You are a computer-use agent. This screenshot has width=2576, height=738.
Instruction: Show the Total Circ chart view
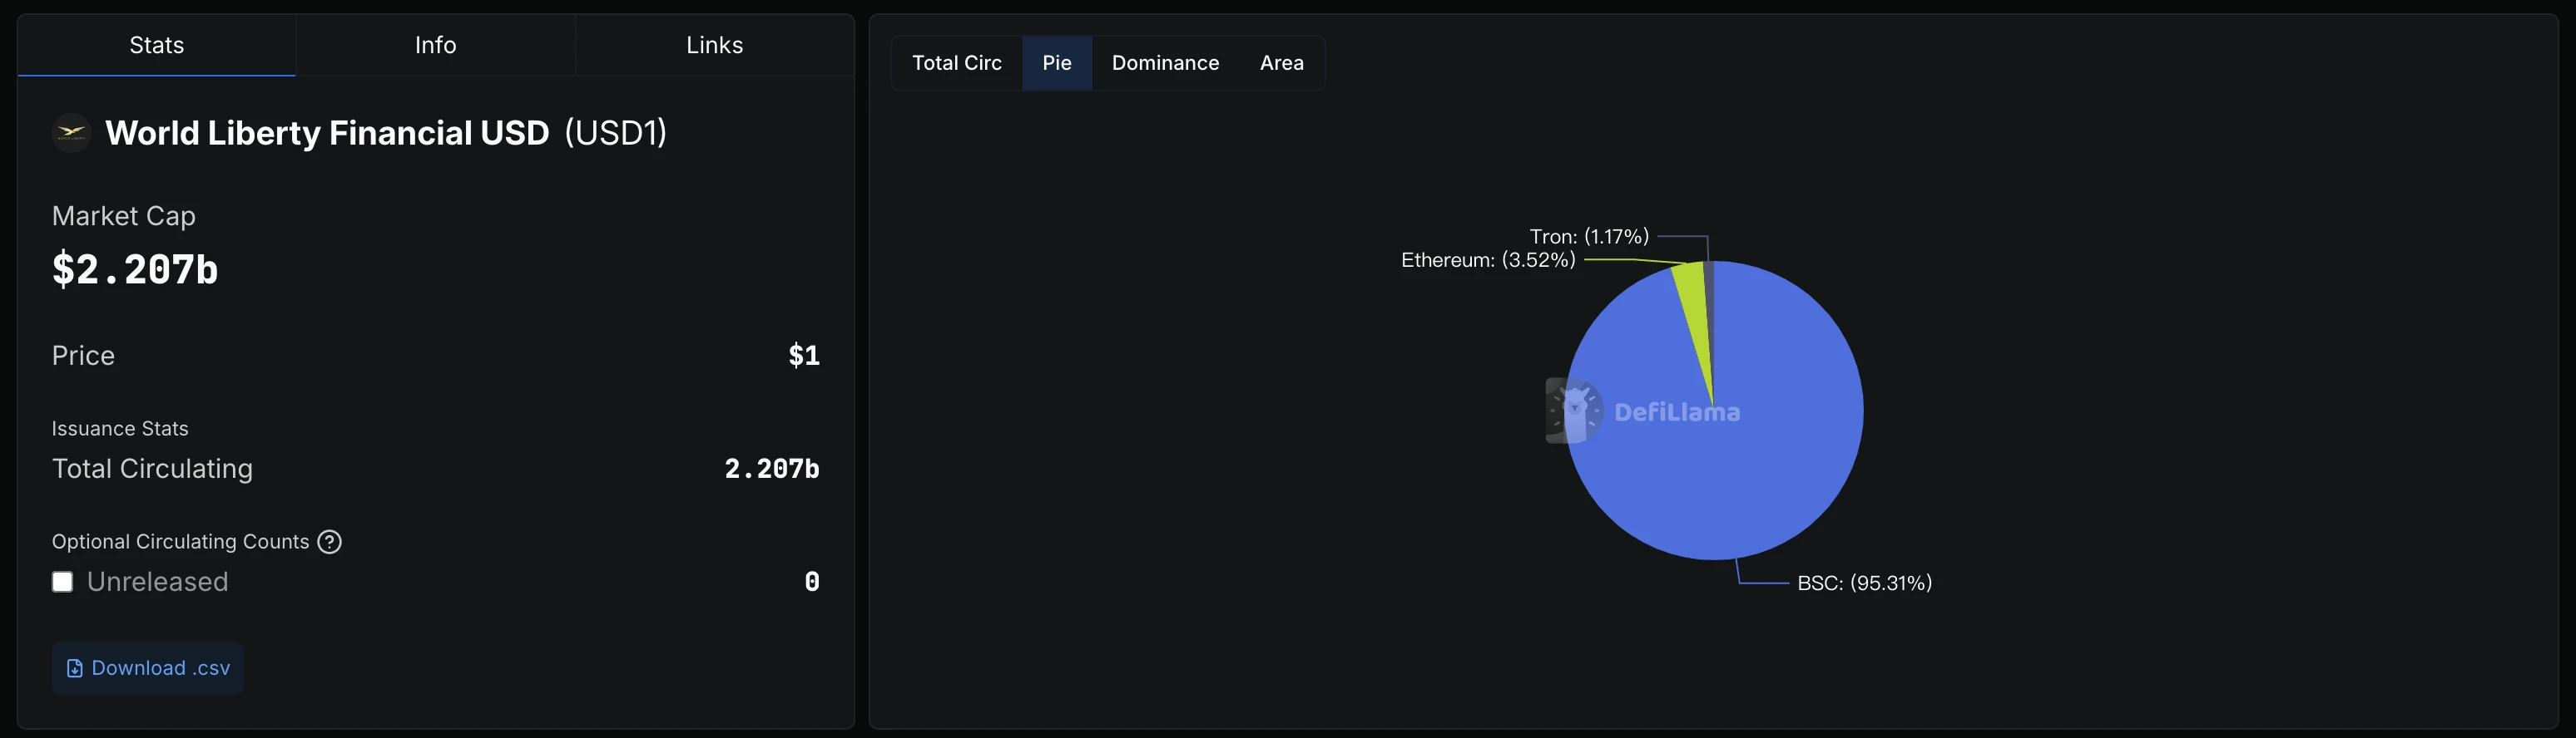(956, 63)
